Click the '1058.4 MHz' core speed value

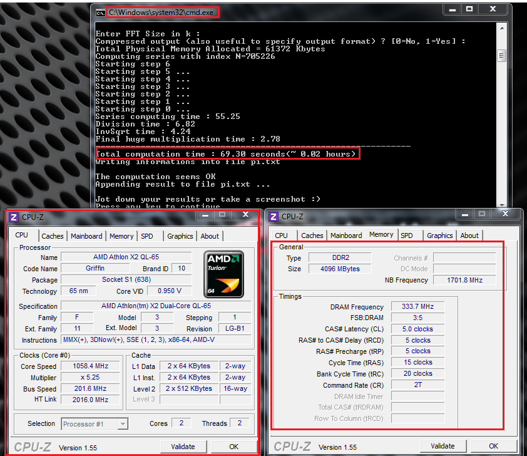pyautogui.click(x=90, y=366)
